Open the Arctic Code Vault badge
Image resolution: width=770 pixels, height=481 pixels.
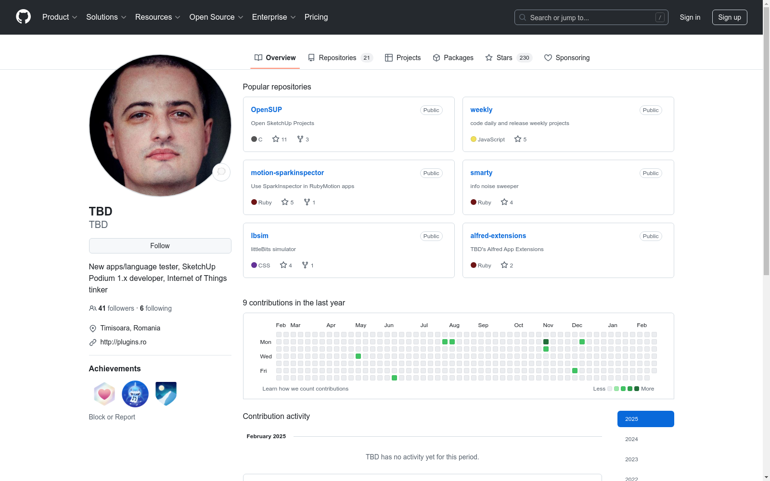166,394
